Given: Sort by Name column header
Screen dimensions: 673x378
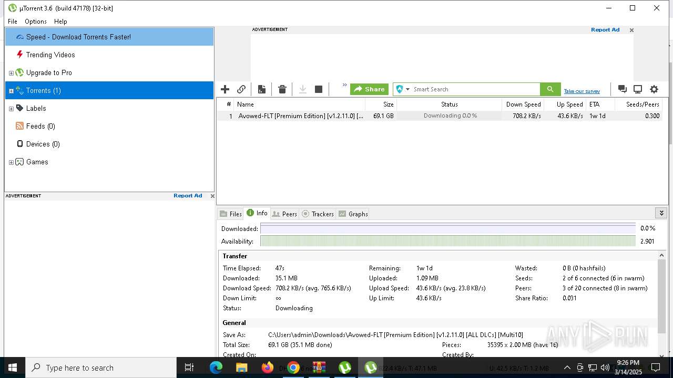Looking at the screenshot, I should (x=300, y=104).
